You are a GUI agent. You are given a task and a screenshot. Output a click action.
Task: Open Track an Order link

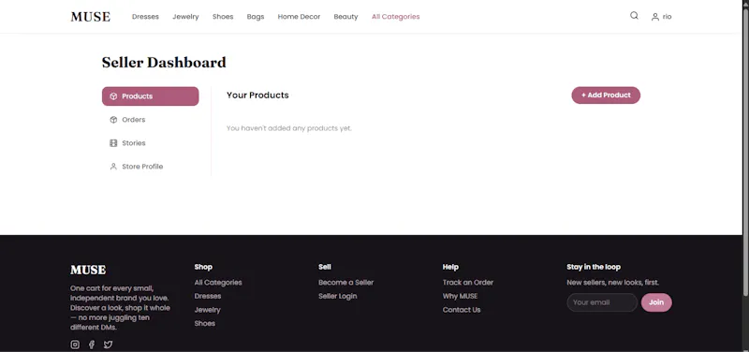pyautogui.click(x=468, y=283)
